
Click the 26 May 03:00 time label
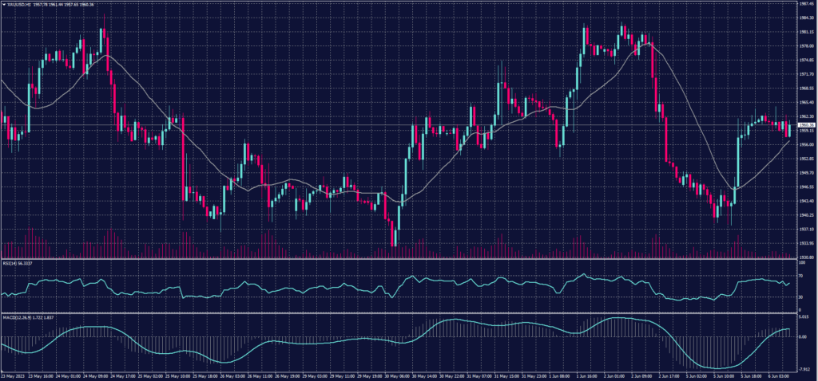coord(230,375)
